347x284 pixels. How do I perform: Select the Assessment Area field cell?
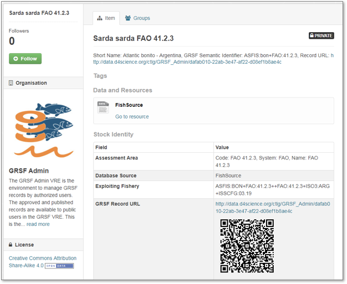click(154, 162)
